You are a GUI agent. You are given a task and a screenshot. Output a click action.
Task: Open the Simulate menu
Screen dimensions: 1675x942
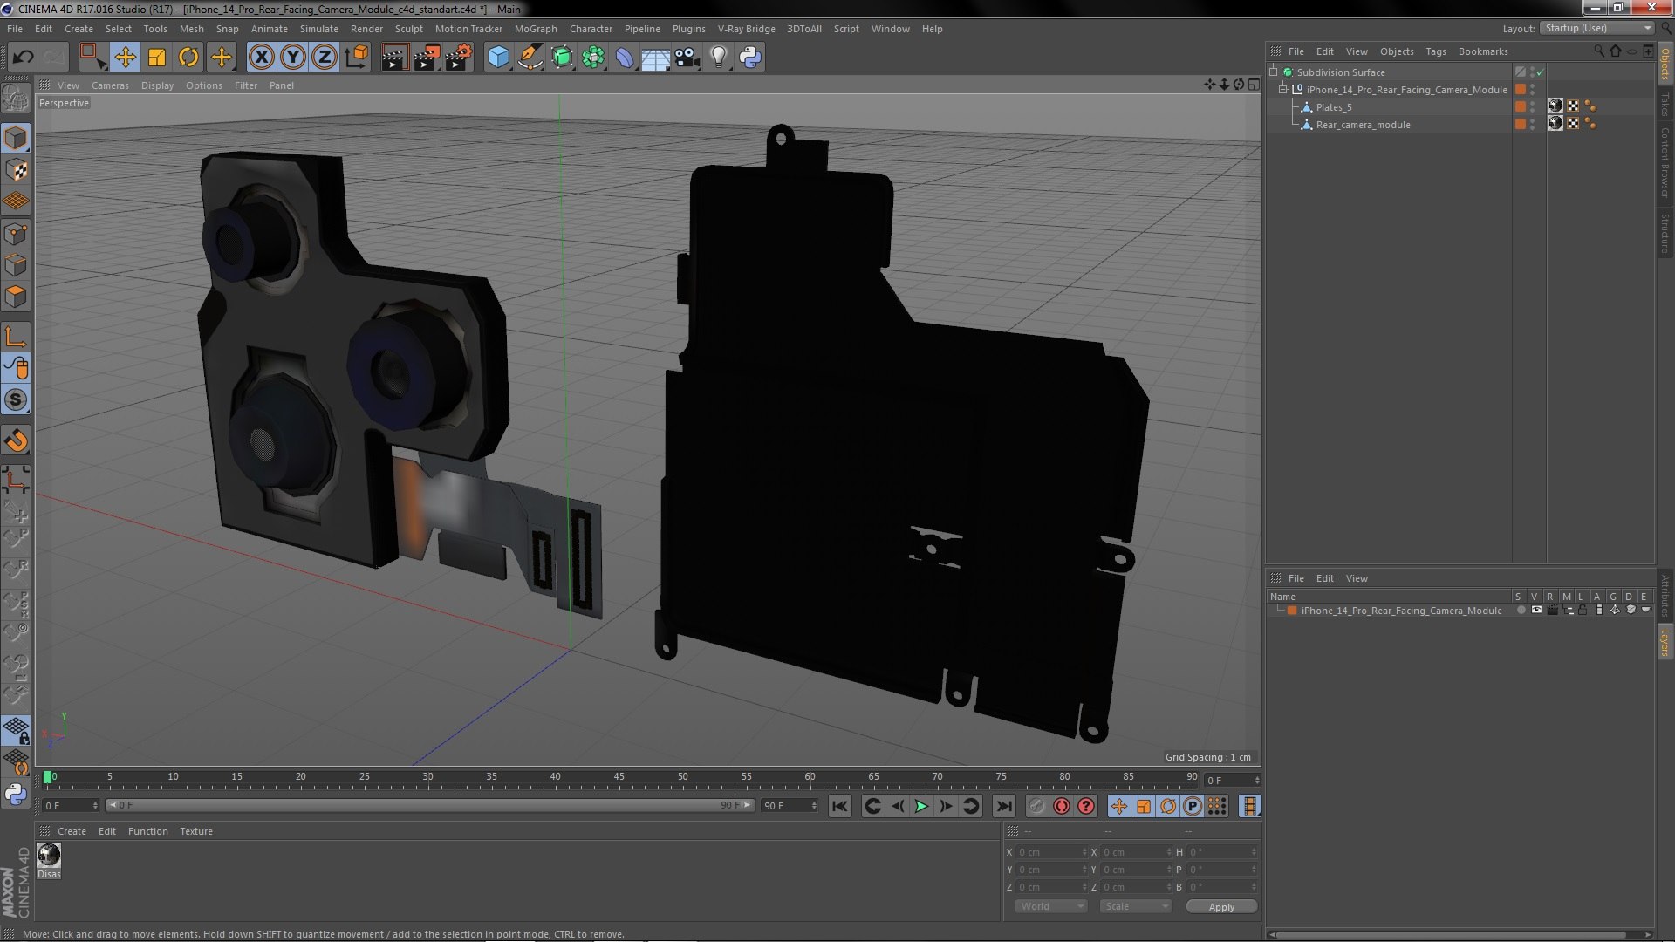[318, 29]
